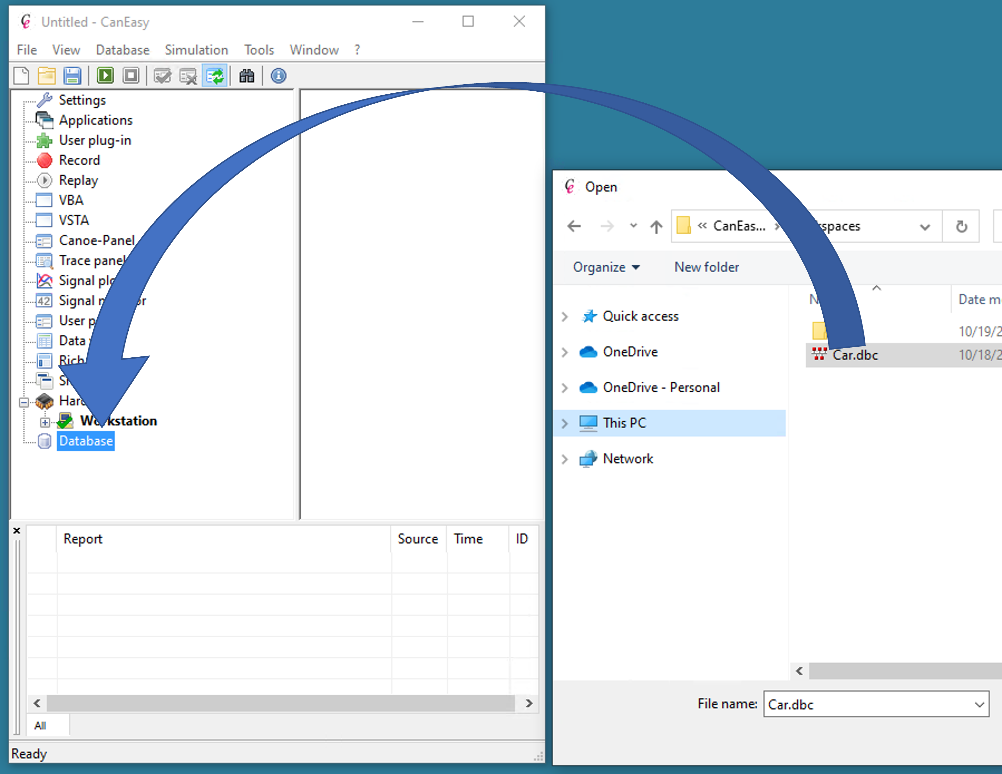This screenshot has height=774, width=1002.
Task: Click the New document toolbar icon
Action: [x=21, y=75]
